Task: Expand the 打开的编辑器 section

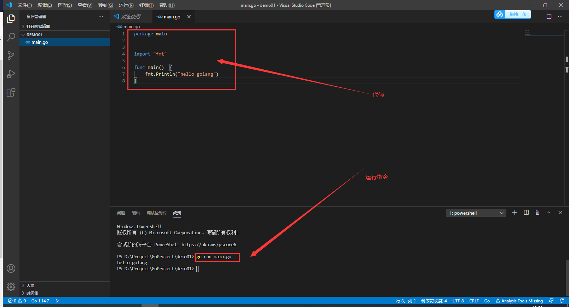Action: click(x=38, y=27)
